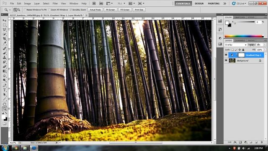
Task: Open the Layer menu
Action: [x=37, y=3]
